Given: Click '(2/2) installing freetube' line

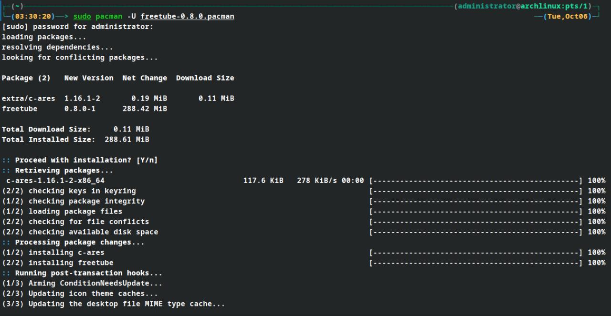Looking at the screenshot, I should (58, 263).
